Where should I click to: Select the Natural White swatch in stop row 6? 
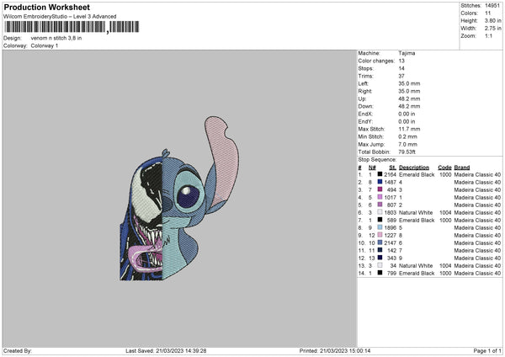[x=380, y=212]
